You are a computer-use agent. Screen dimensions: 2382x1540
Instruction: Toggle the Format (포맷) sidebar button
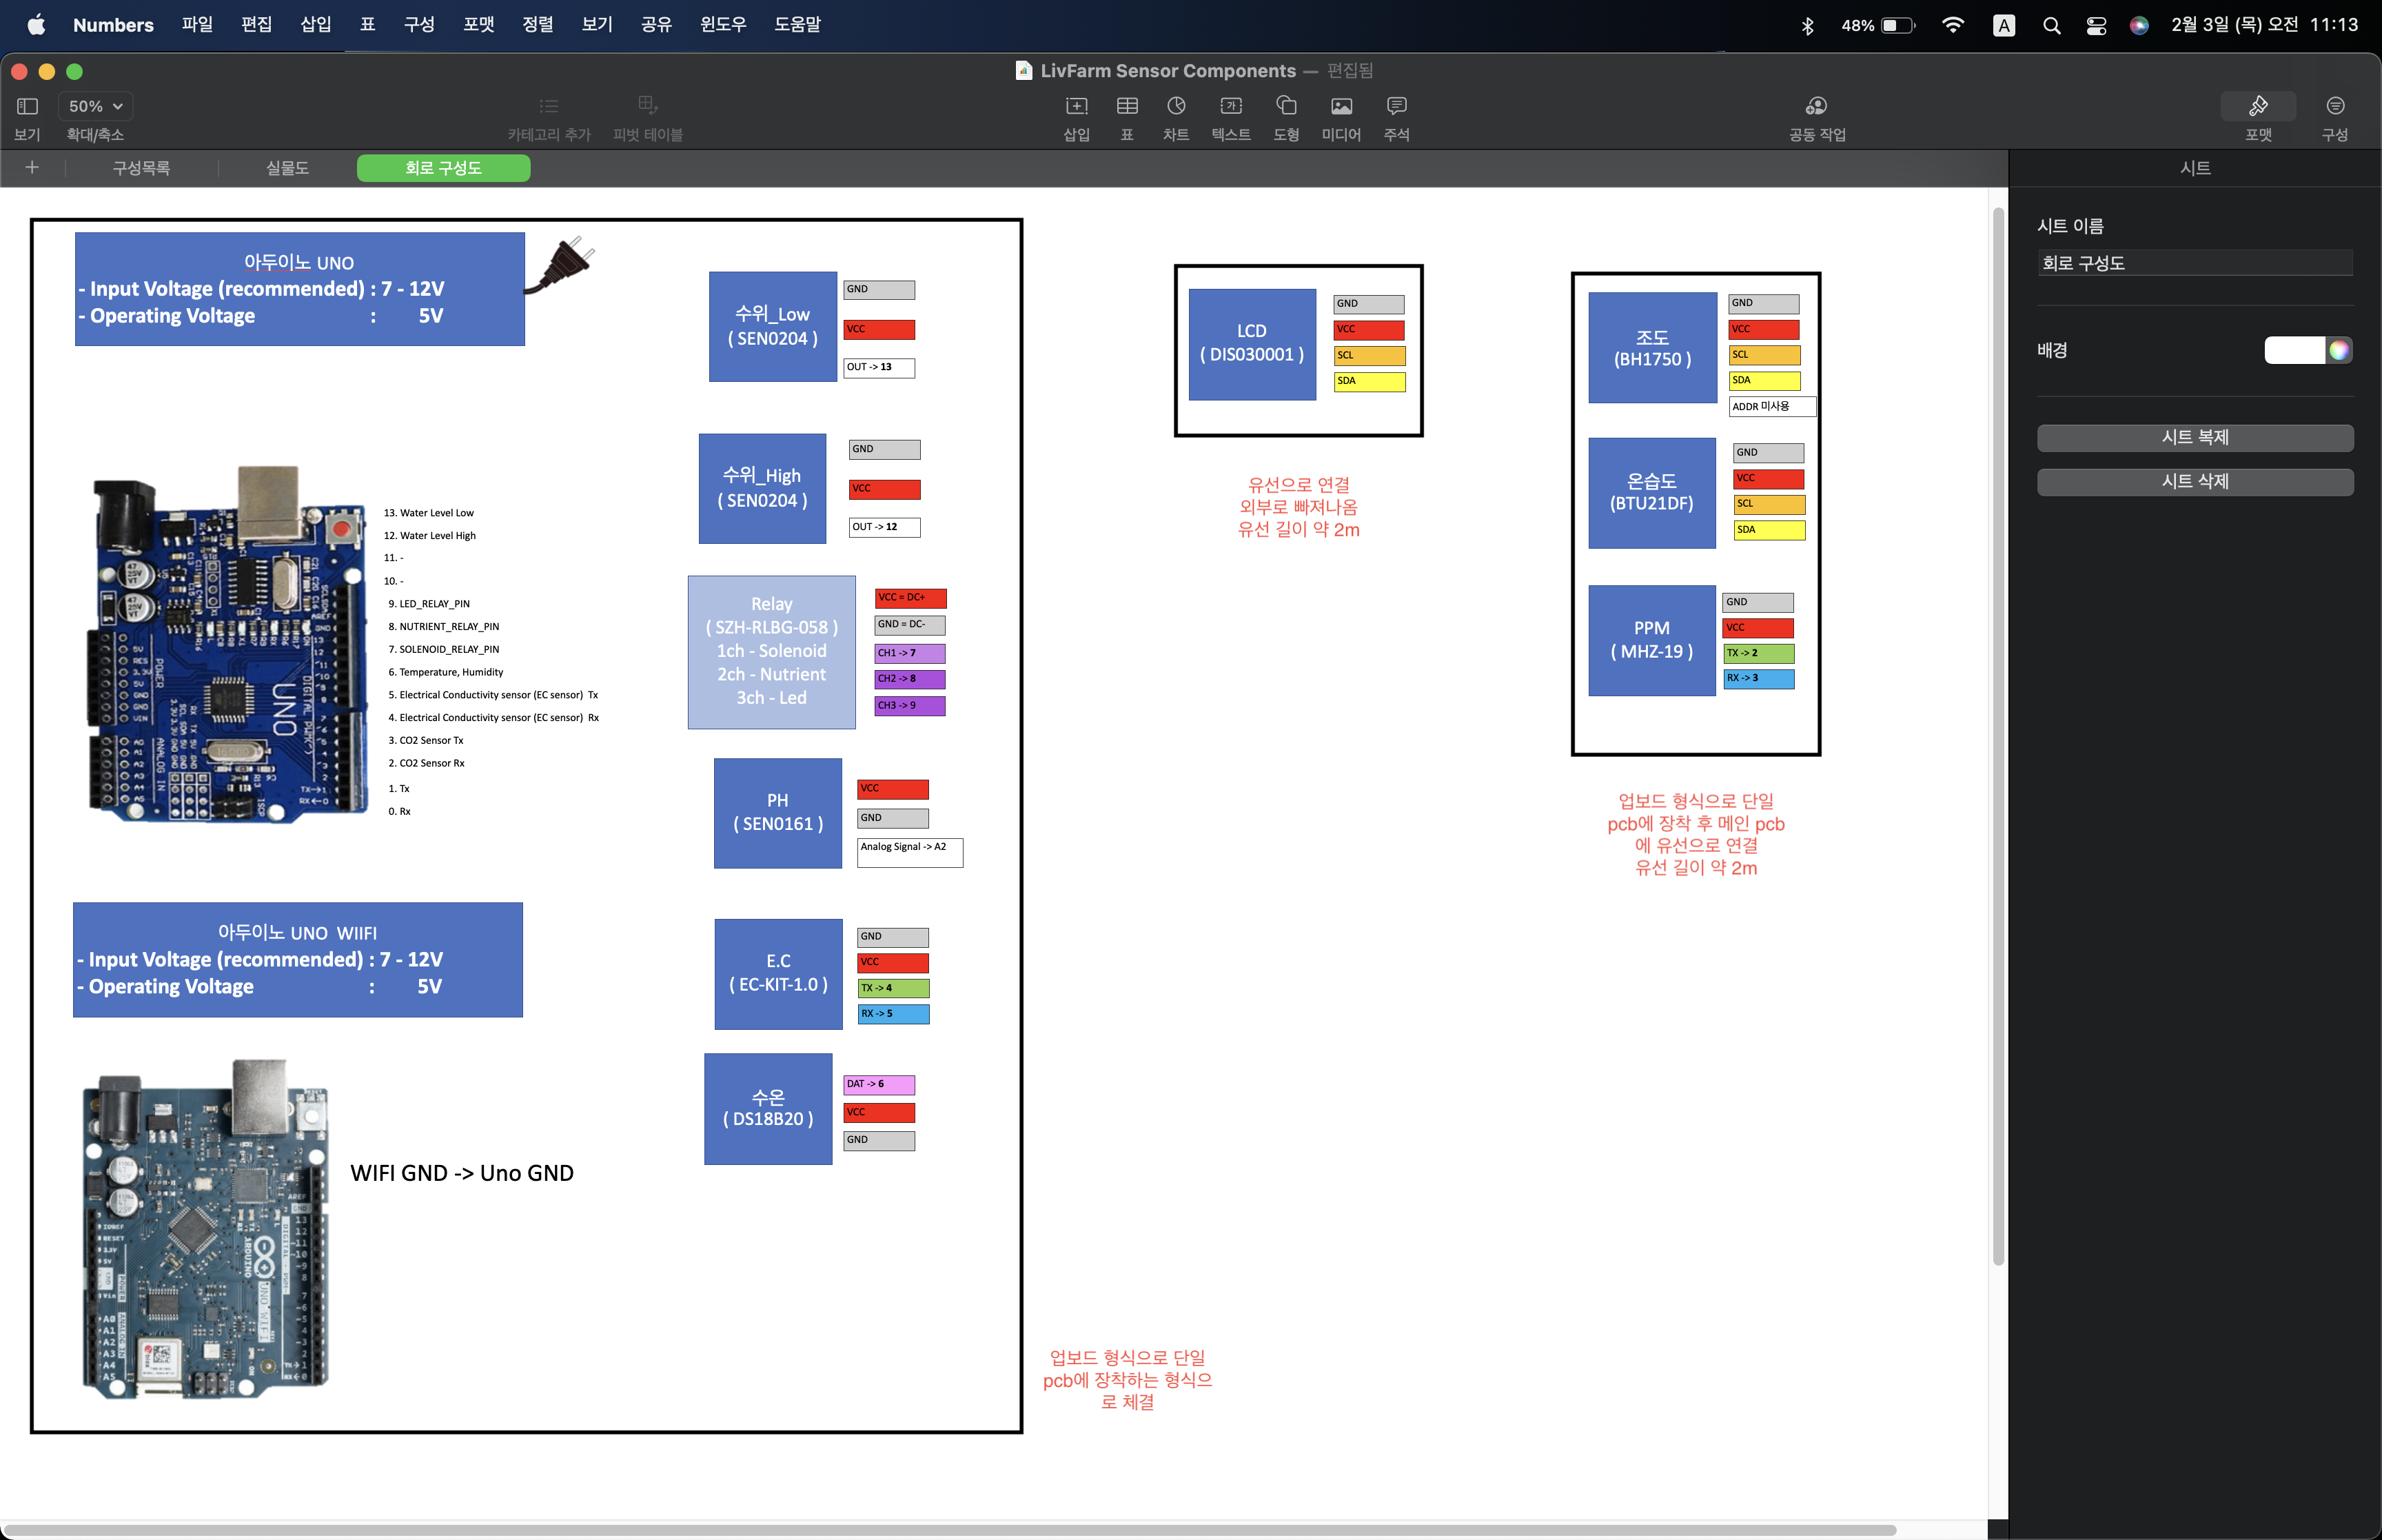[2258, 106]
